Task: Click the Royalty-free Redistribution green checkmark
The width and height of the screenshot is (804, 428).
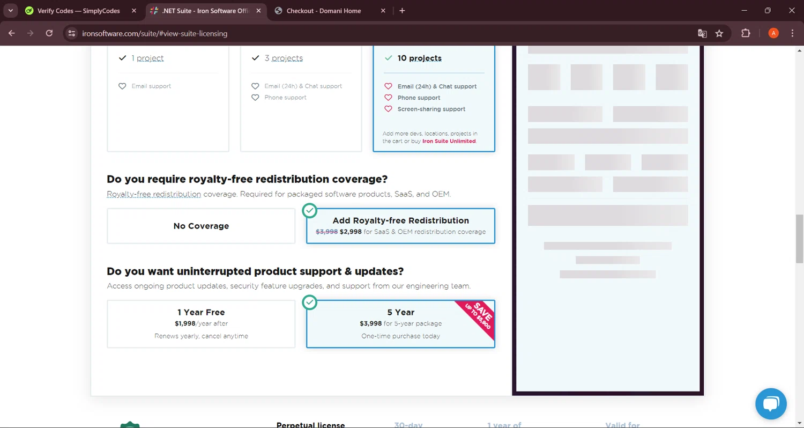Action: pyautogui.click(x=310, y=211)
